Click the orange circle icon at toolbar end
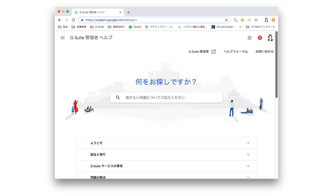333x196 pixels. 273,20
